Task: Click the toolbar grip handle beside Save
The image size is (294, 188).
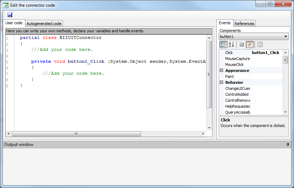Action: coord(5,15)
